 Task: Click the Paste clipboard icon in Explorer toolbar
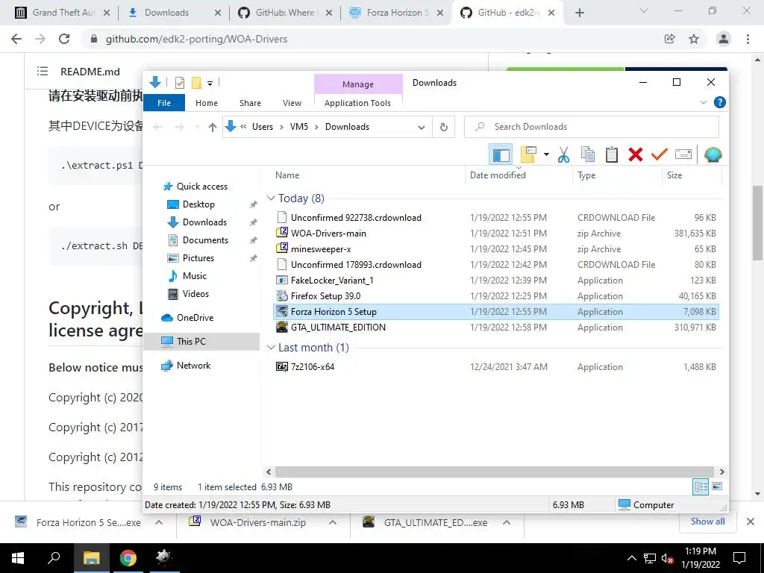pyautogui.click(x=612, y=155)
